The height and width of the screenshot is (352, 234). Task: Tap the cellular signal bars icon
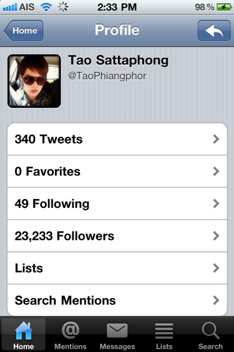[x=10, y=7]
